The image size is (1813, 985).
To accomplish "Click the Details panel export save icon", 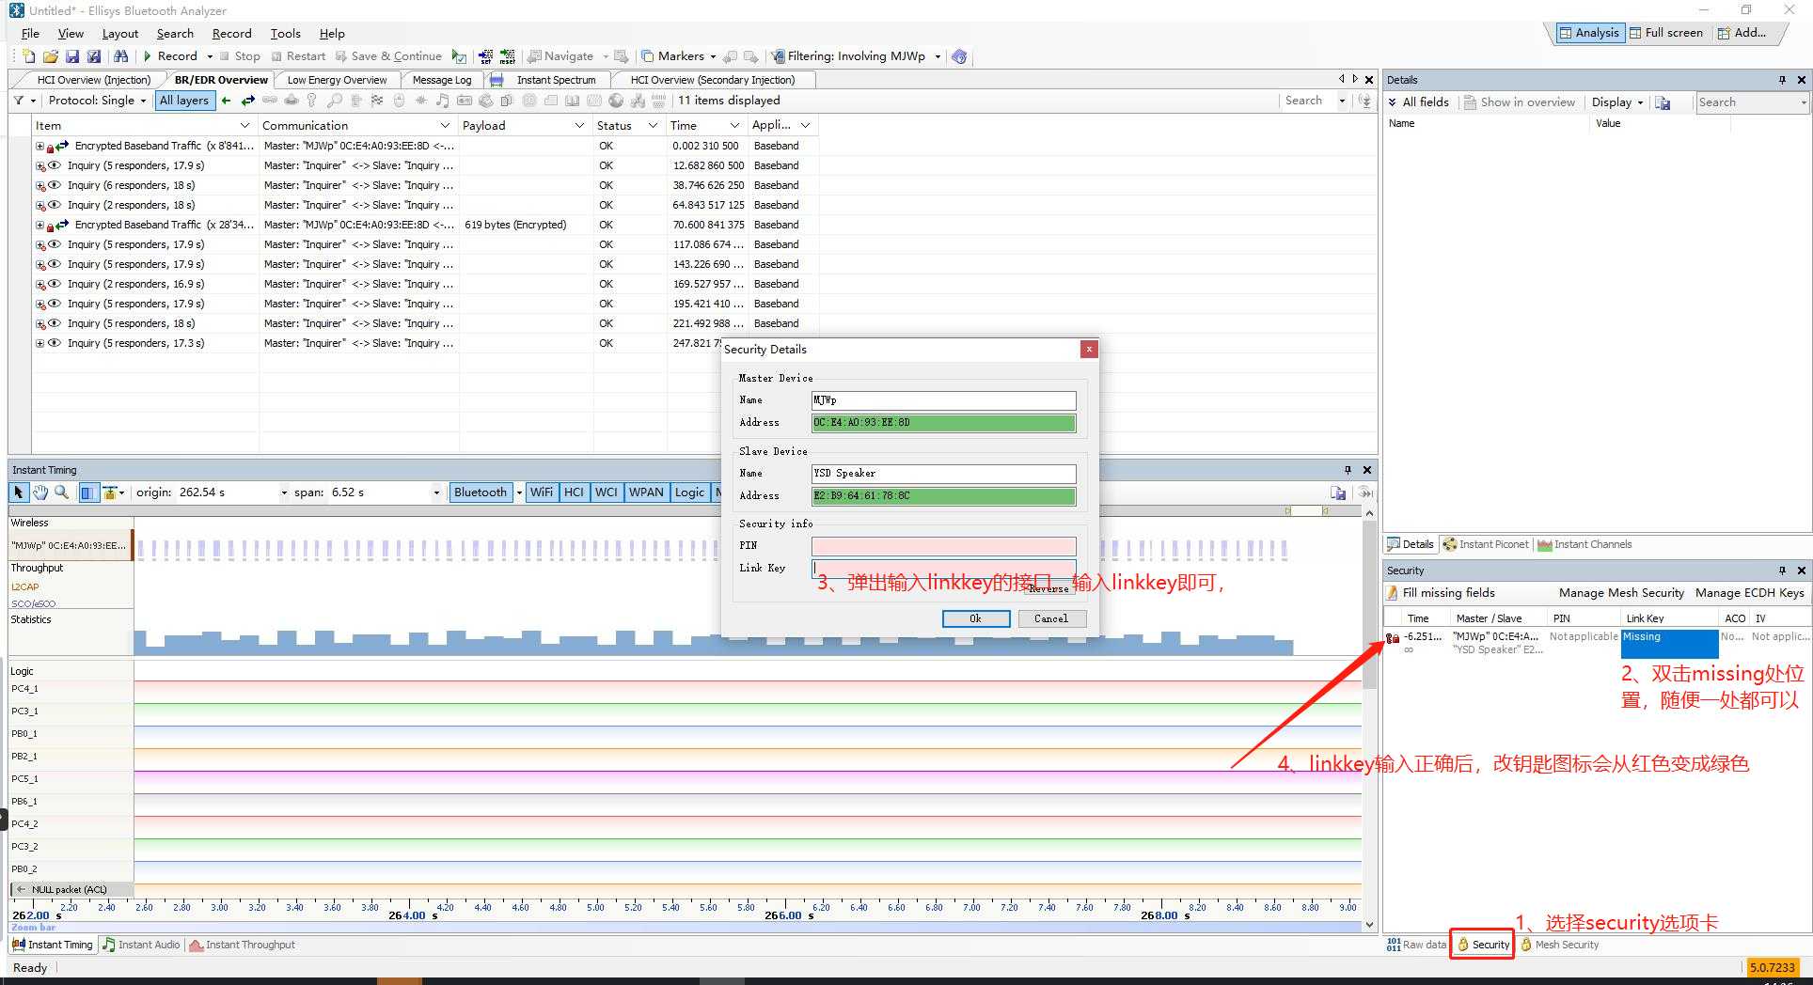I will point(1663,102).
